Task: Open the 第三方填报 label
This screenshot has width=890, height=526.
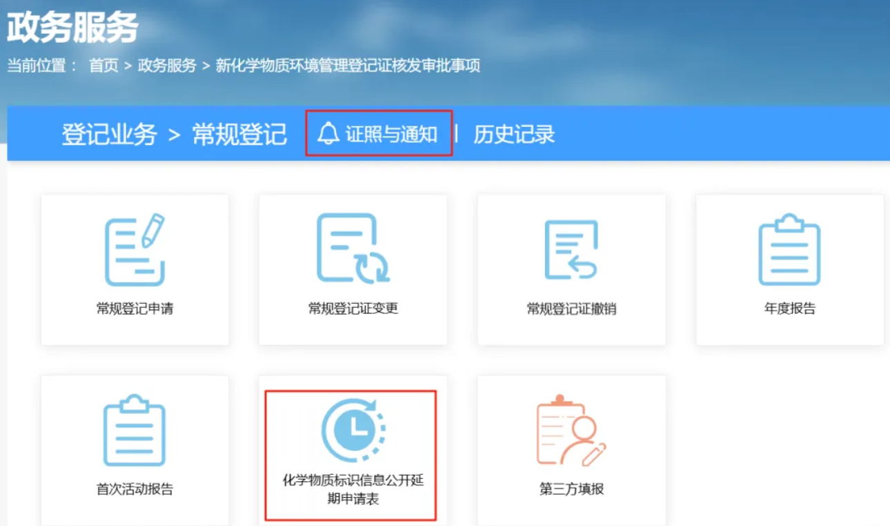Action: coord(571,489)
